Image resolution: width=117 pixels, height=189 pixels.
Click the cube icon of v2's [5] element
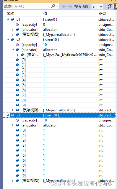click(17, 85)
